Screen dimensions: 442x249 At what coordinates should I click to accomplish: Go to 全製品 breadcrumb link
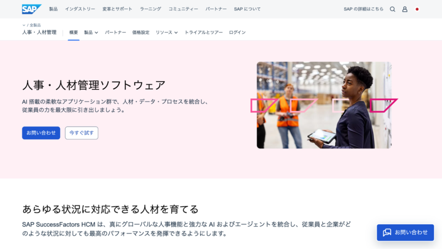click(35, 25)
